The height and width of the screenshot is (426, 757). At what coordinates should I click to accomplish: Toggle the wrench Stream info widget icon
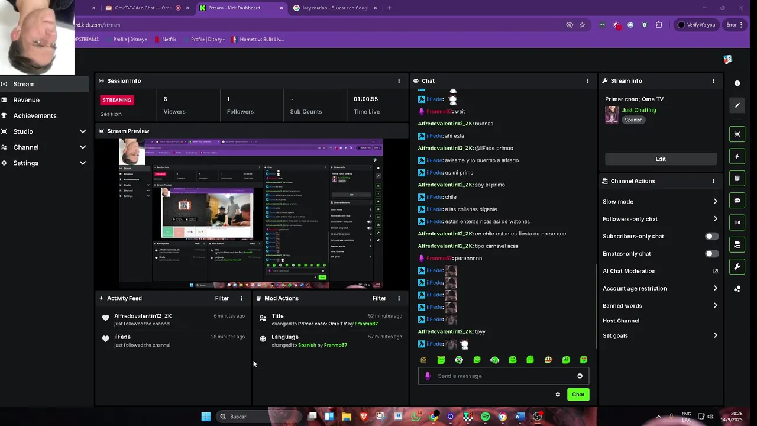pyautogui.click(x=737, y=266)
